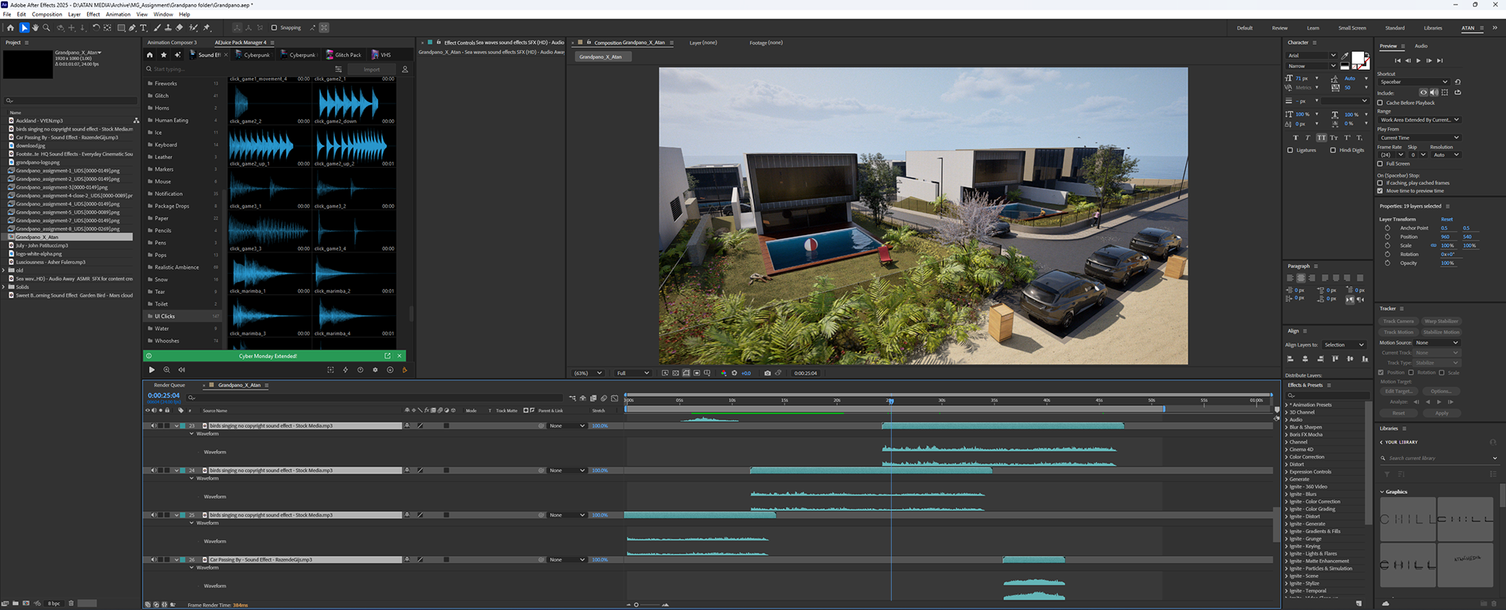1506x610 pixels.
Task: Open the Narrow font style dropdown
Action: pos(1312,66)
